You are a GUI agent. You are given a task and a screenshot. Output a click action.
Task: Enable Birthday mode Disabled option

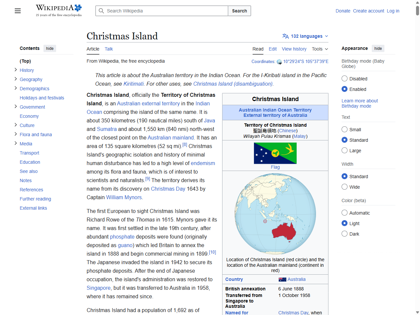(x=345, y=78)
